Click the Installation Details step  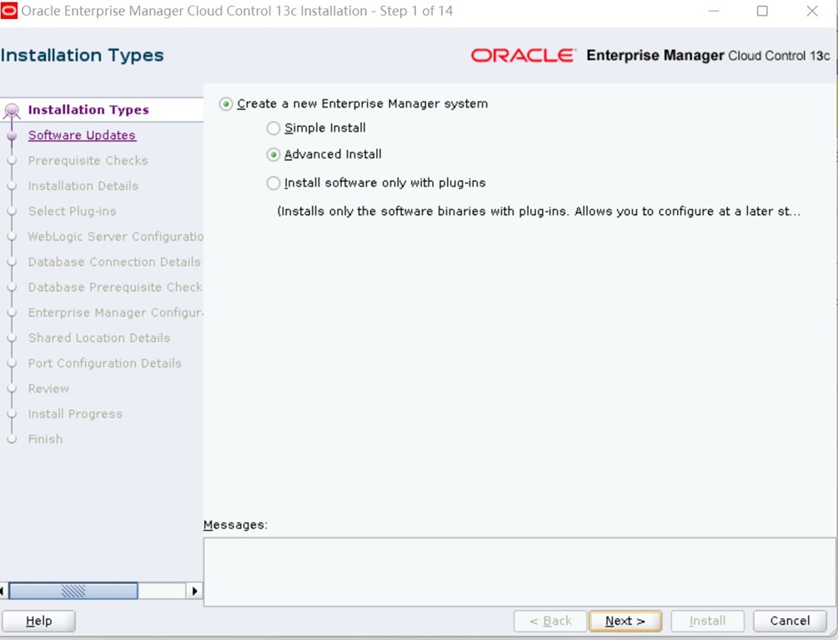pos(83,186)
